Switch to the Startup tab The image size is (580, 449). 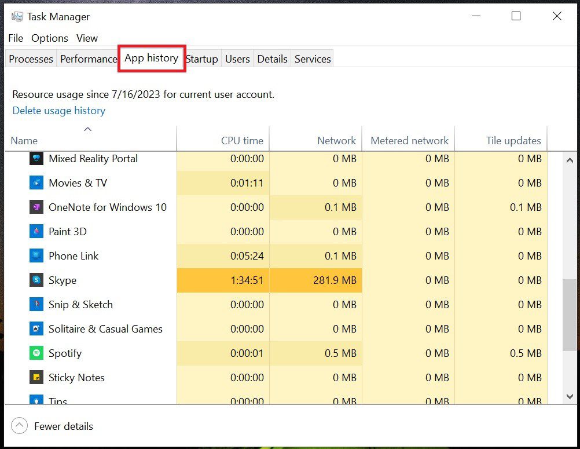tap(202, 59)
